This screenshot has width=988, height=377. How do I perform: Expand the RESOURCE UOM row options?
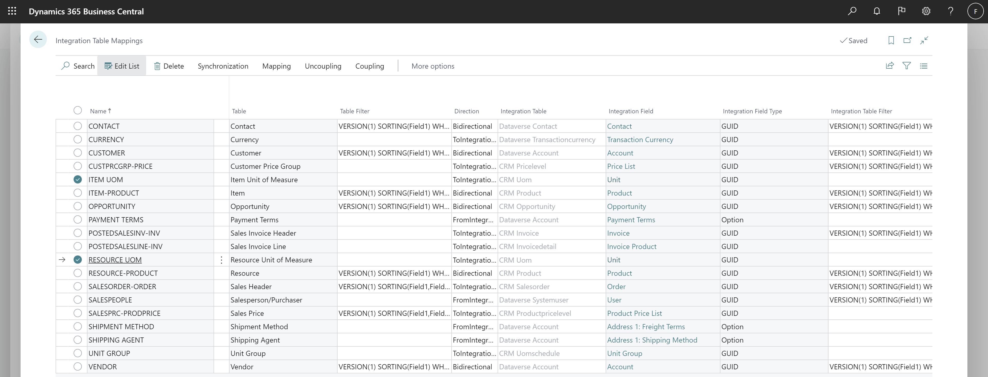[x=221, y=259]
